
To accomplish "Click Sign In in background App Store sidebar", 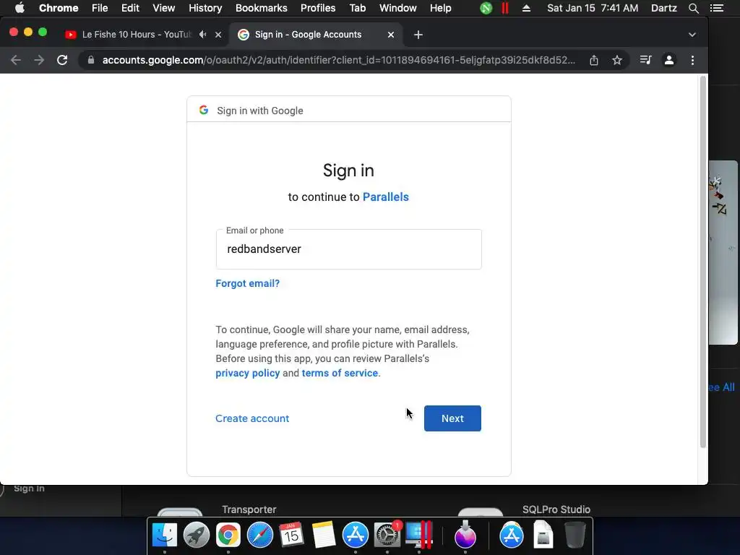I will (29, 489).
